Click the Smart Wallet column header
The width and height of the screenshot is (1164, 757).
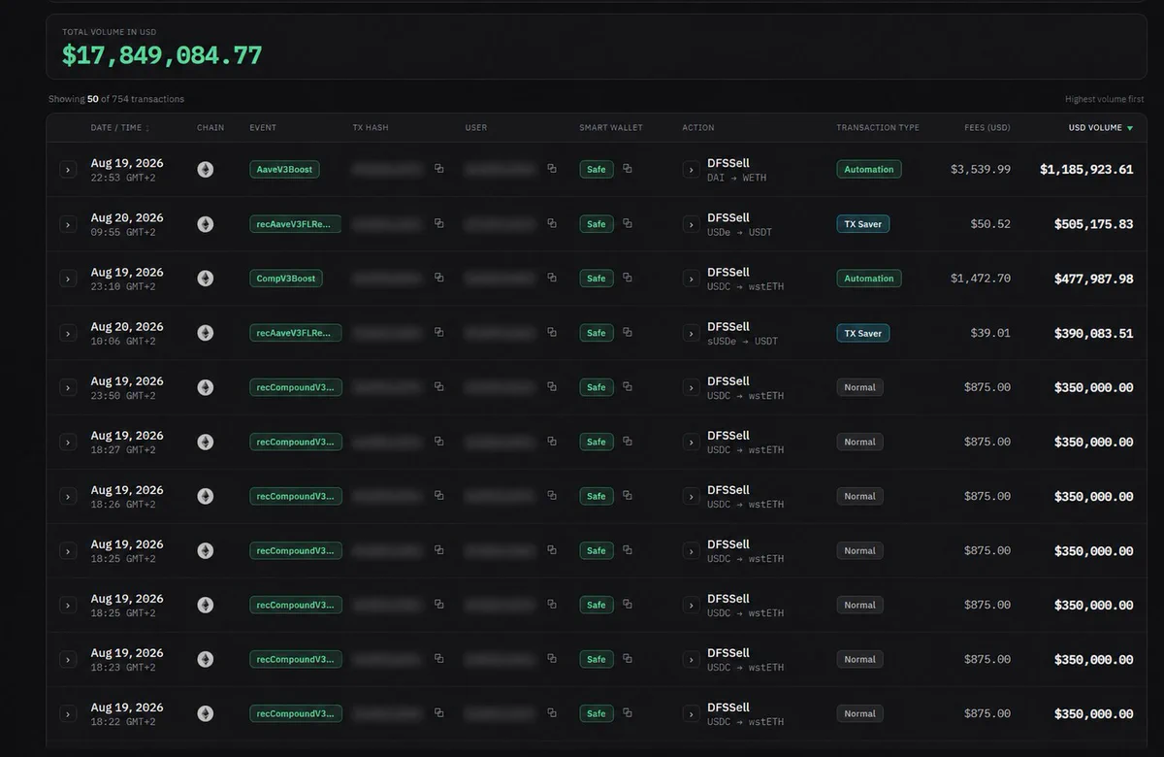point(611,127)
